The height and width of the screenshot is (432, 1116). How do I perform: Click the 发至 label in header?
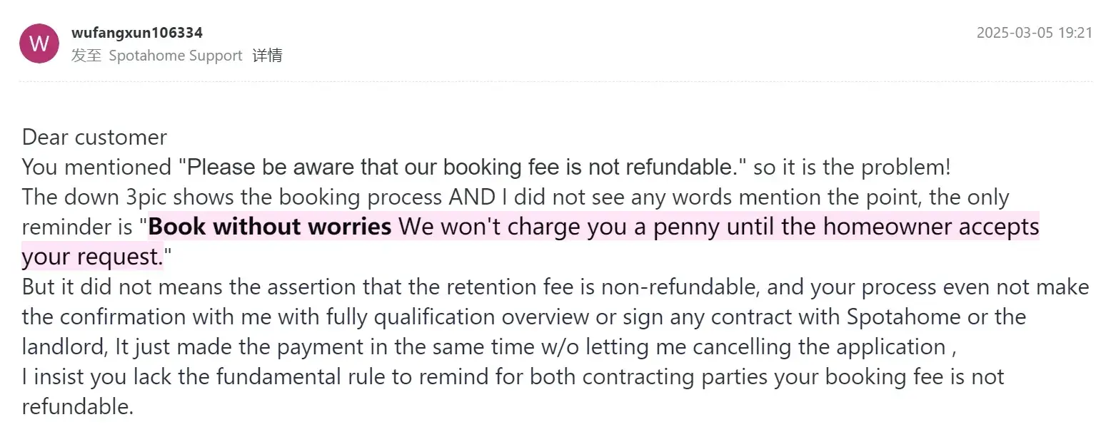[x=86, y=56]
